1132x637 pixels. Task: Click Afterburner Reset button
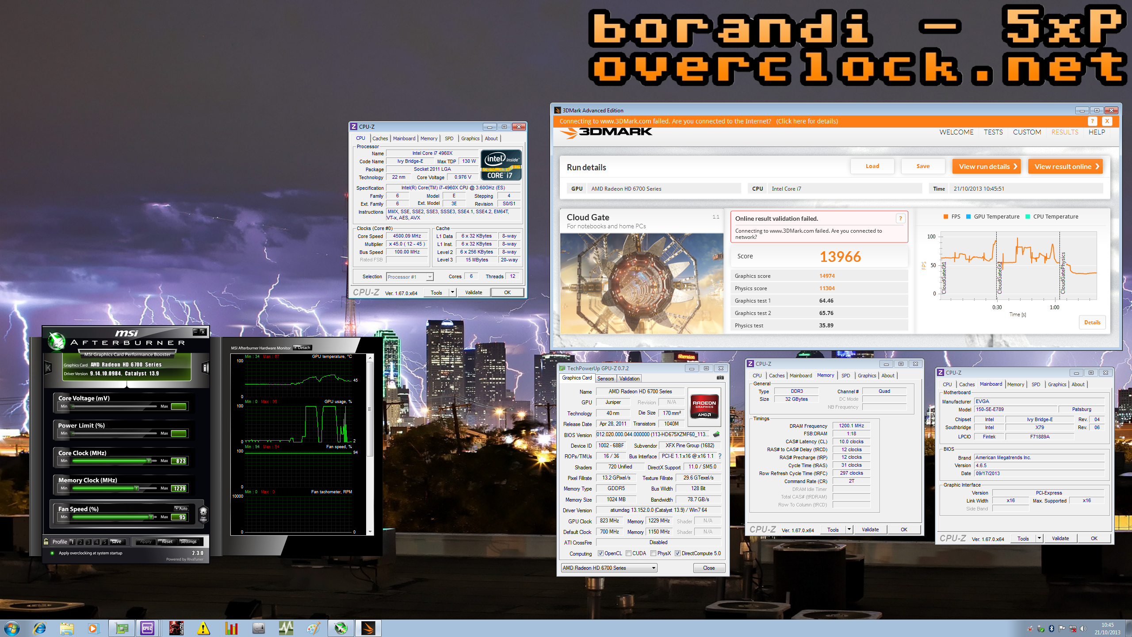(167, 541)
